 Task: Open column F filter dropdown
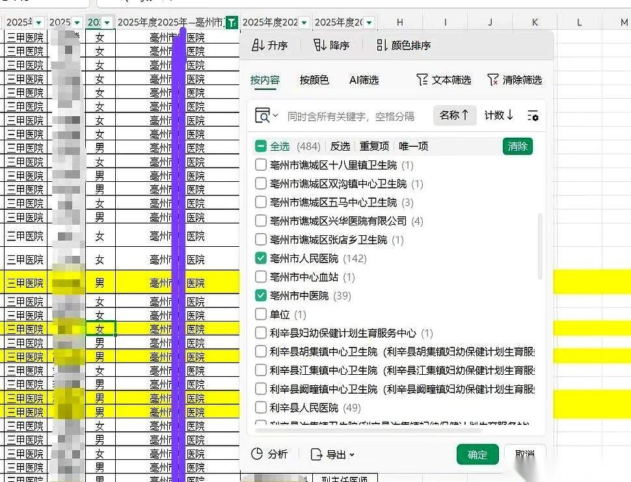tap(370, 23)
